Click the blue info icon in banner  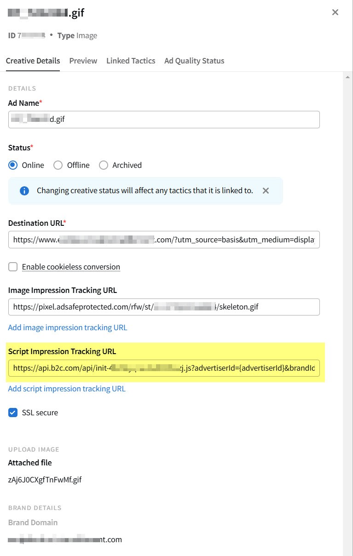pos(24,190)
